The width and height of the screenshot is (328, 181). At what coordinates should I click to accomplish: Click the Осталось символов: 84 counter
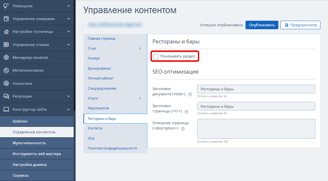212,113
